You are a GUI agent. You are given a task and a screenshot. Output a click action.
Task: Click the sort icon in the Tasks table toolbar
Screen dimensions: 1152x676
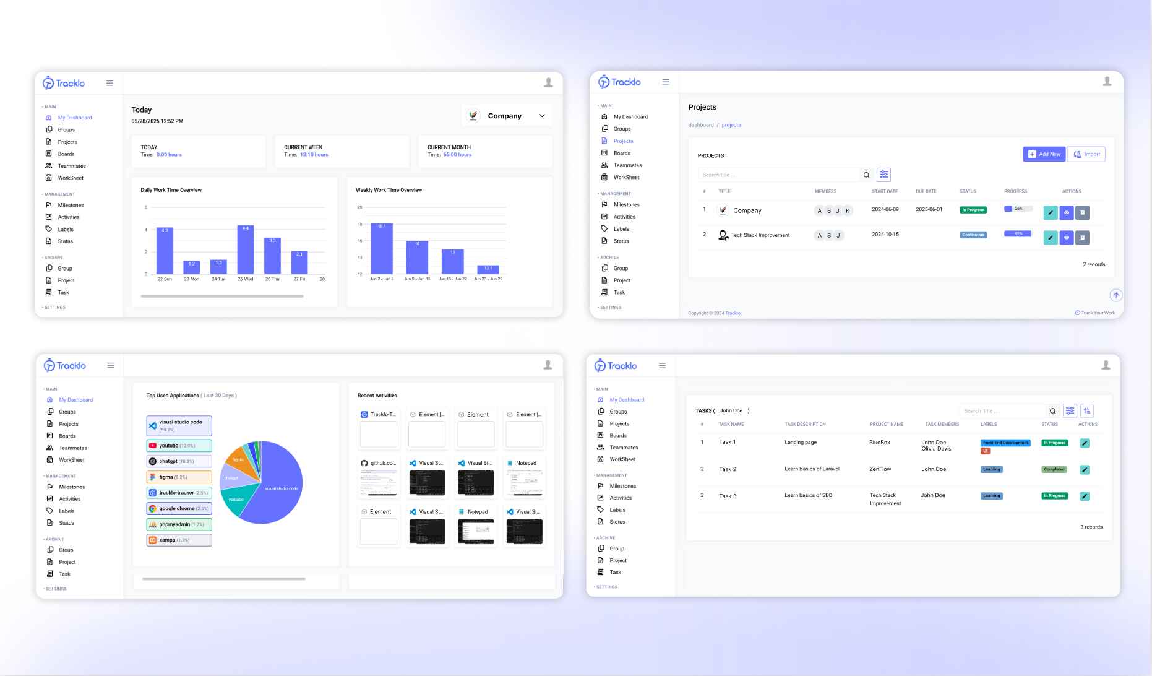coord(1087,410)
